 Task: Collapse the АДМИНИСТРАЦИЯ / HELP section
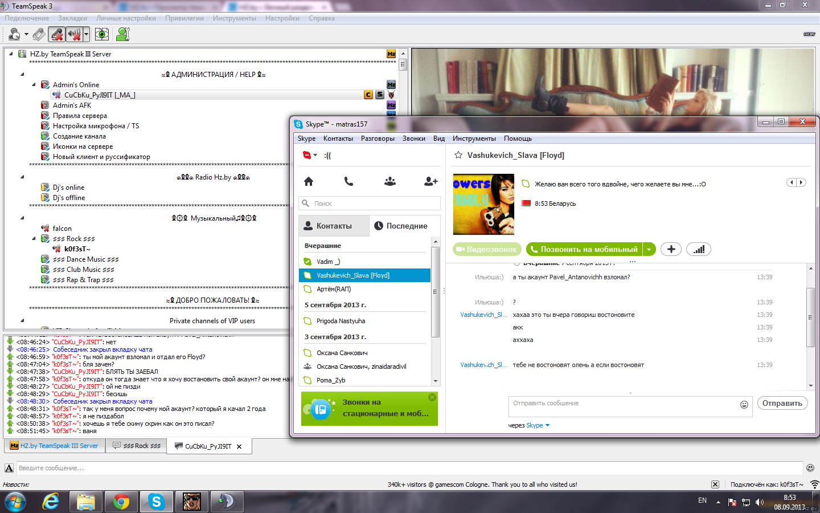(x=22, y=74)
